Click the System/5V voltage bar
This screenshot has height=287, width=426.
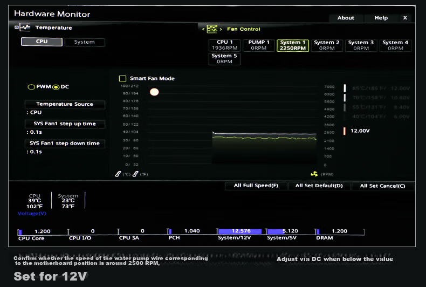click(275, 231)
